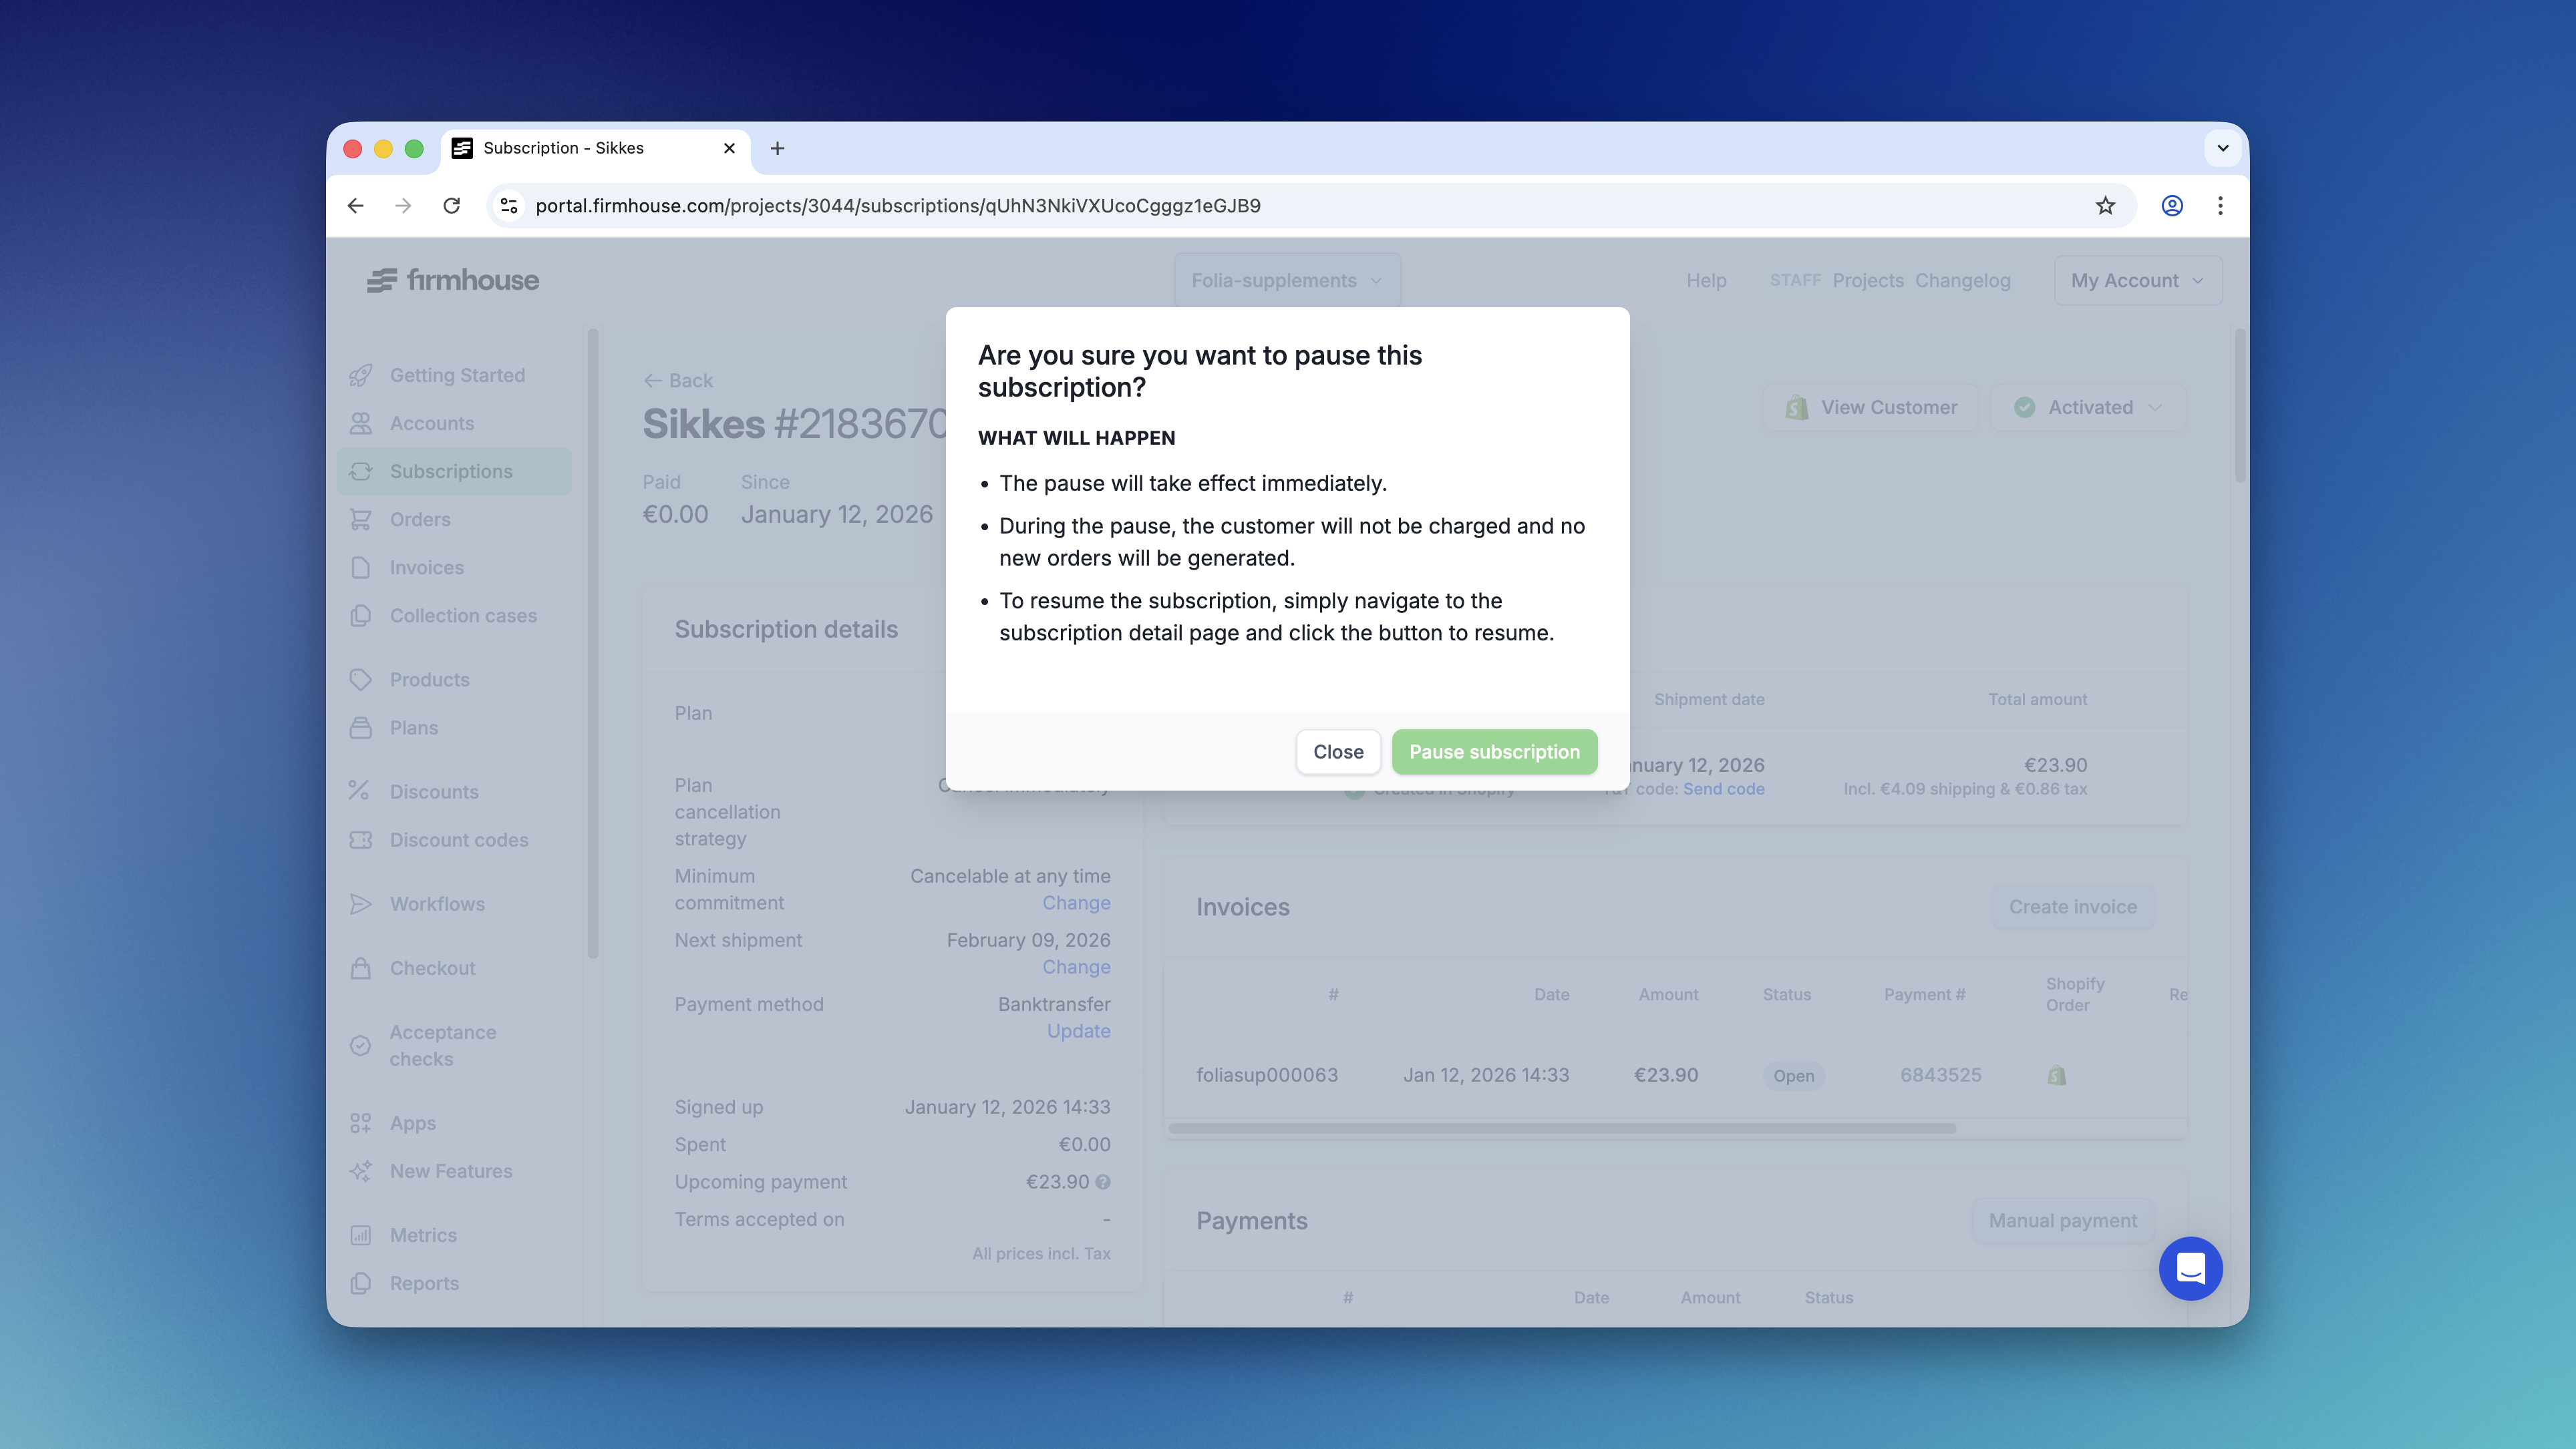Click the Products tag icon
This screenshot has width=2576, height=1449.
[362, 678]
